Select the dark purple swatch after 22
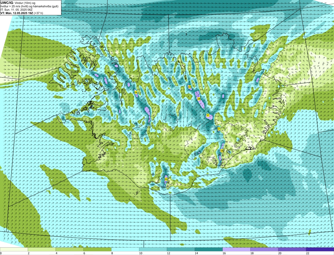 [x=320, y=250]
